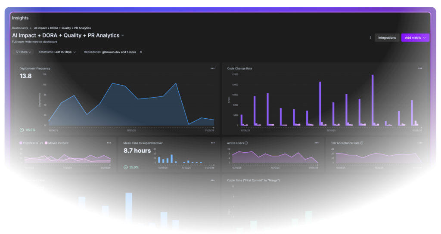Open the Code Change Rate card options menu
This screenshot has height=234, width=441.
click(x=420, y=68)
